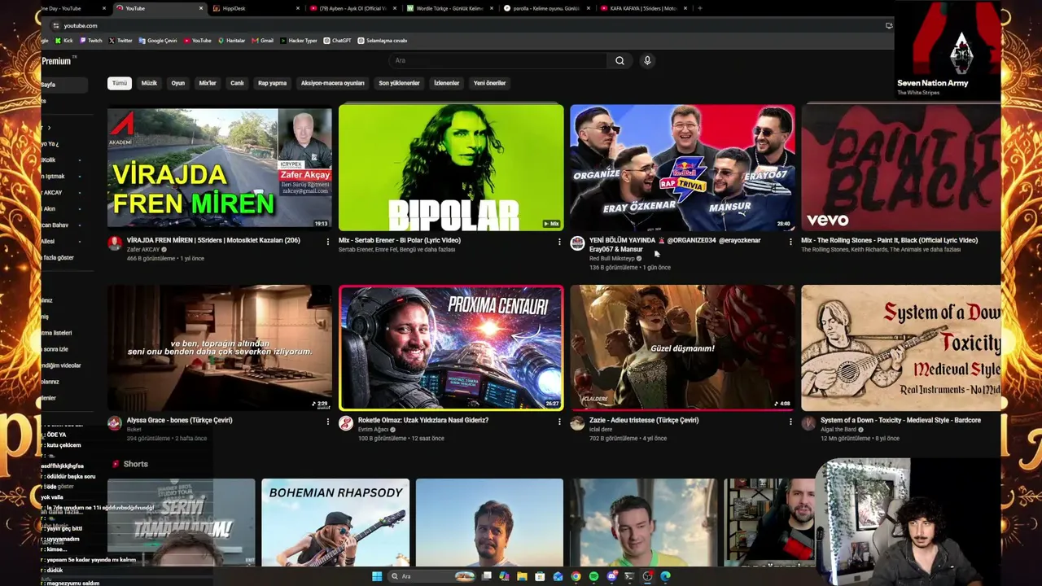This screenshot has width=1042, height=586.
Task: Select the Mix'ler filter chip
Action: coord(208,83)
